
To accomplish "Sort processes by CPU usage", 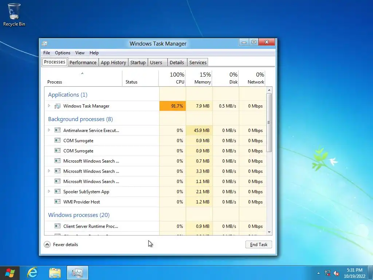I will [x=172, y=78].
